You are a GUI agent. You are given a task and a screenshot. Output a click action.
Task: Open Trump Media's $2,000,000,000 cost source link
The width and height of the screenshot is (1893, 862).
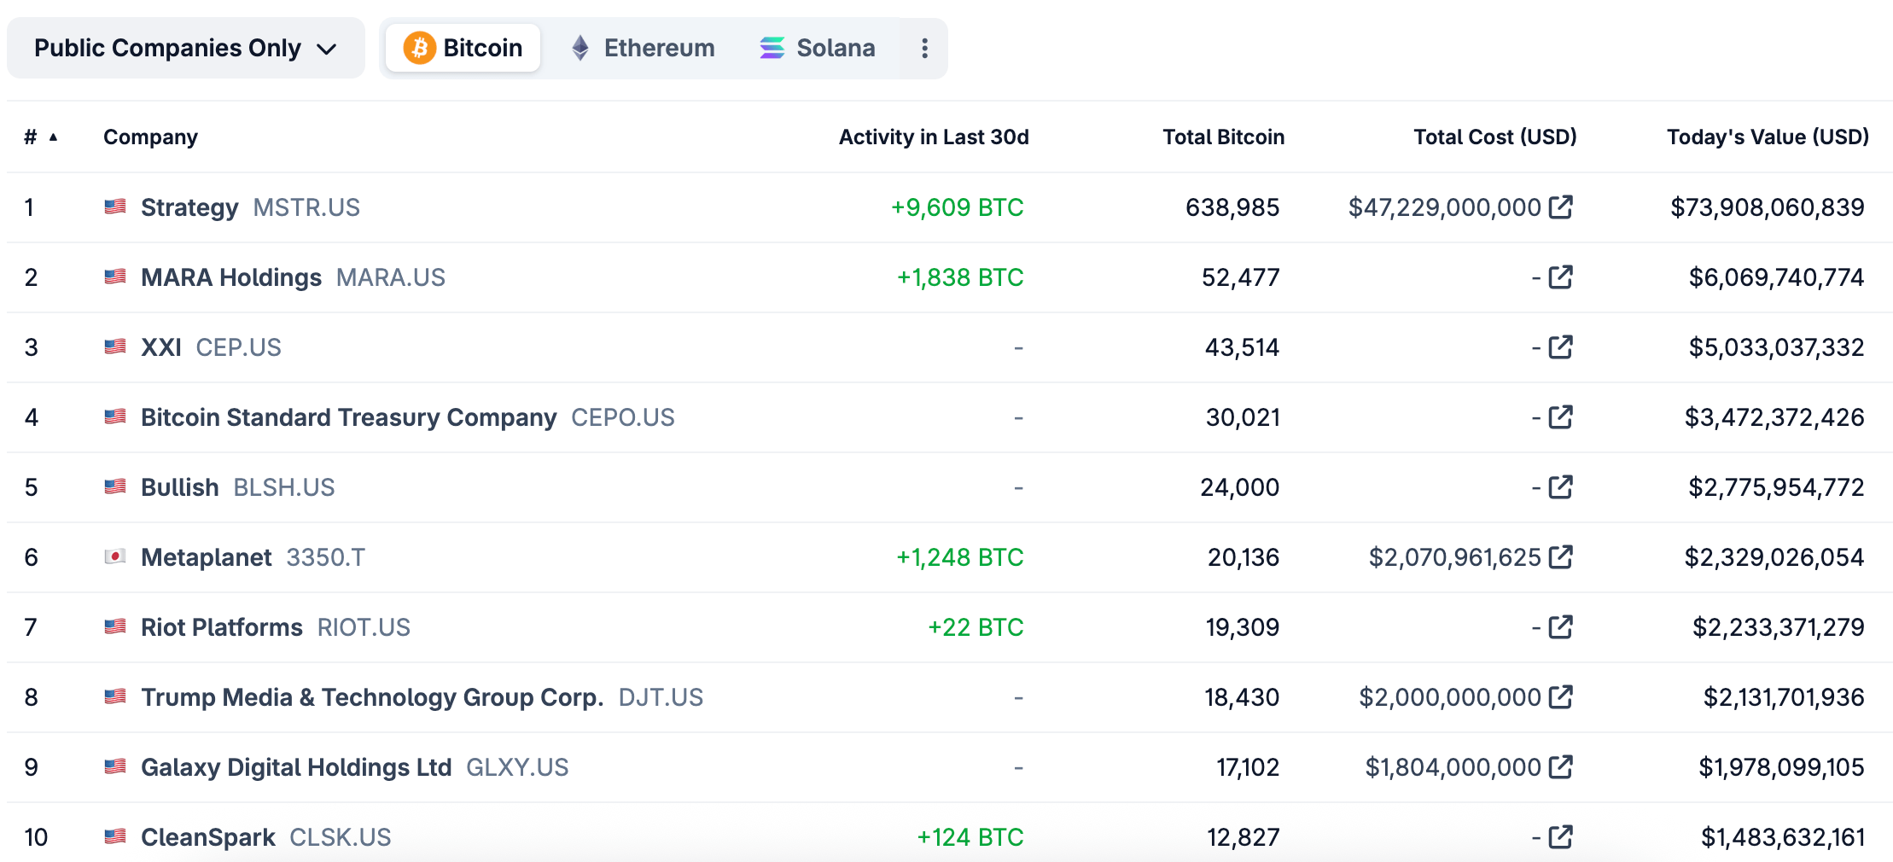point(1561,696)
